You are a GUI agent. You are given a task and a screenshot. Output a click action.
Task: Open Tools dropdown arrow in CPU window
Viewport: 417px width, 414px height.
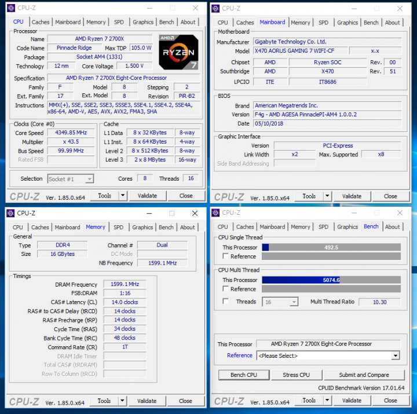(x=123, y=196)
